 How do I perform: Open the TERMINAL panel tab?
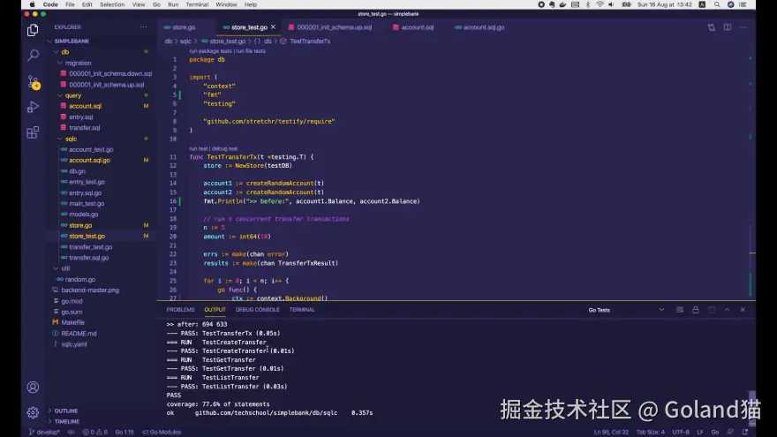302,310
